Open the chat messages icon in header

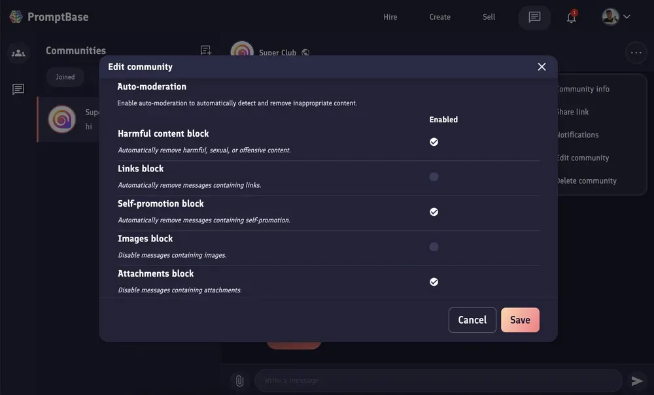click(x=534, y=17)
